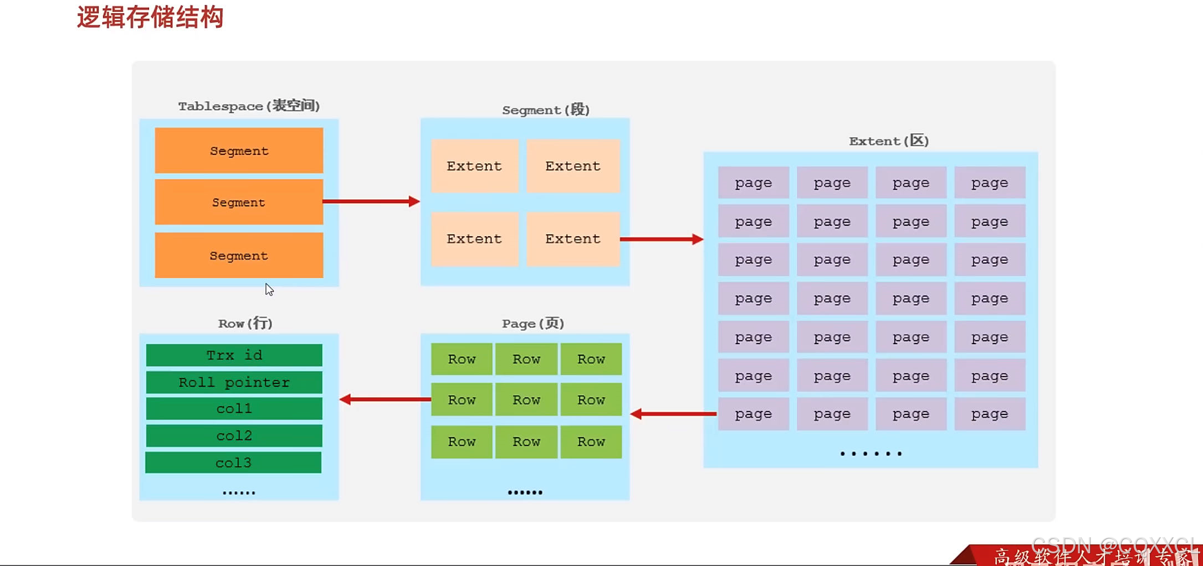Click the Trx id field in Row panel
Viewport: 1203px width, 566px height.
click(234, 355)
